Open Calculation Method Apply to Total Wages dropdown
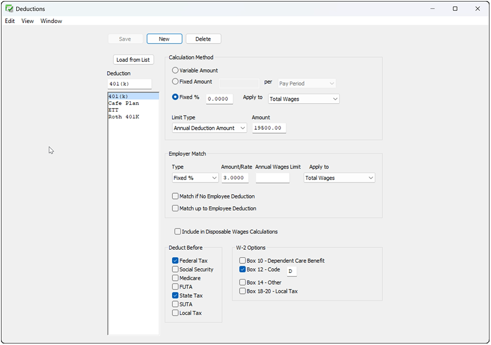Screen dimensions: 491x345 point(304,99)
